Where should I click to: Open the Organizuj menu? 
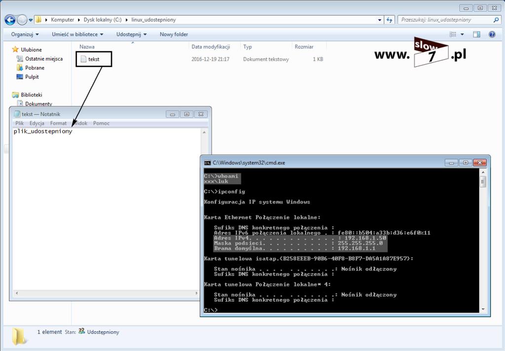tap(25, 34)
